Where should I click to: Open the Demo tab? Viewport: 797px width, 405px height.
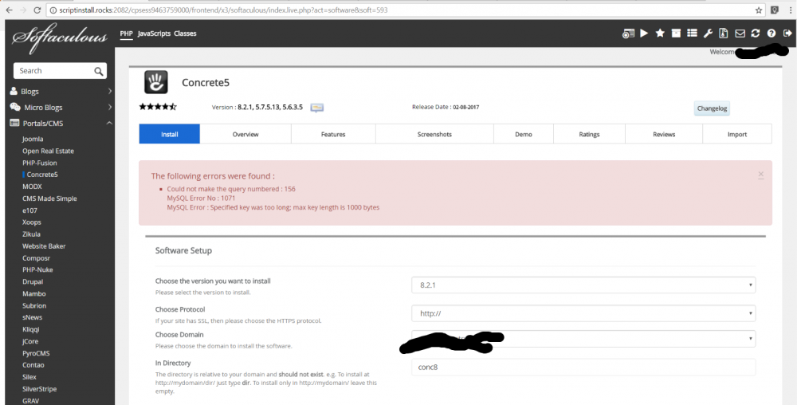tap(524, 134)
